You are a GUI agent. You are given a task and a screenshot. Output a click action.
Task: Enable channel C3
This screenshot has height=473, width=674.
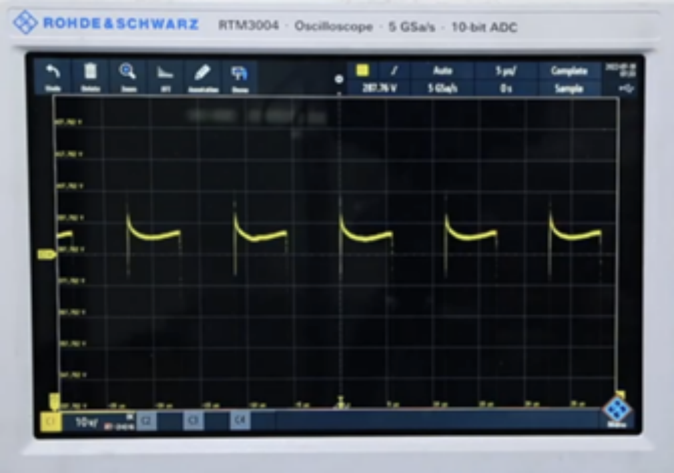(x=193, y=420)
